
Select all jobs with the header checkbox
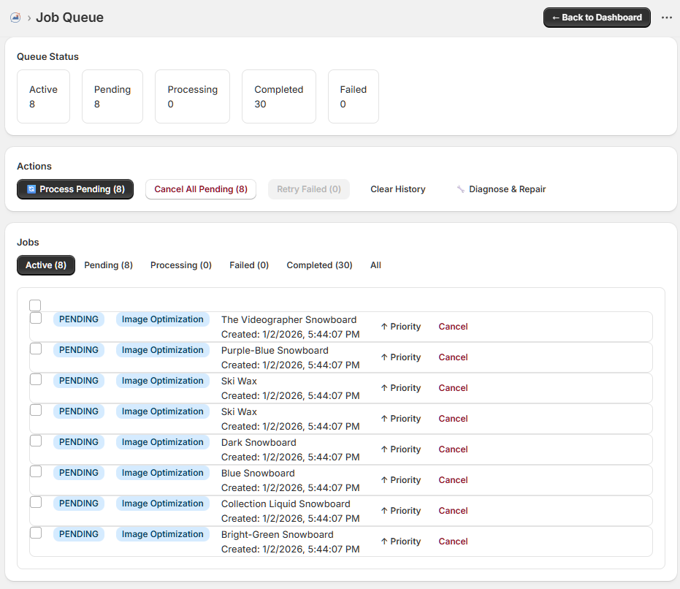(35, 305)
